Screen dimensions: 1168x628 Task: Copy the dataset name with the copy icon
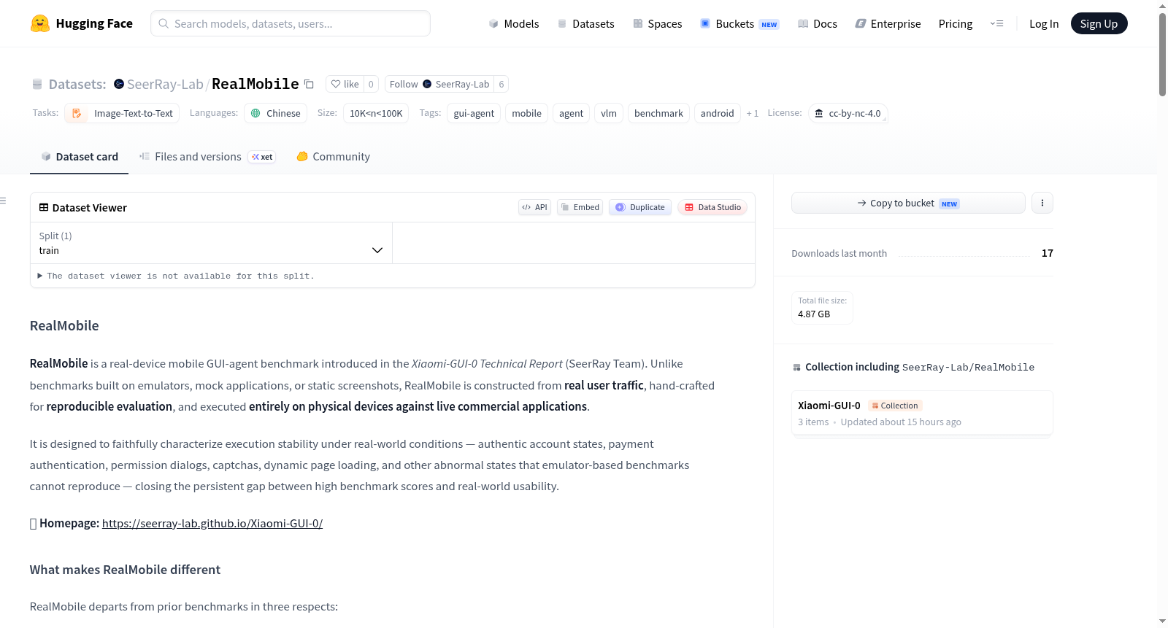point(309,85)
